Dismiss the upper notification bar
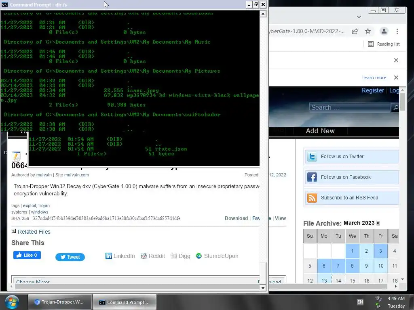Screen dimensions: 414x310 point(396,61)
